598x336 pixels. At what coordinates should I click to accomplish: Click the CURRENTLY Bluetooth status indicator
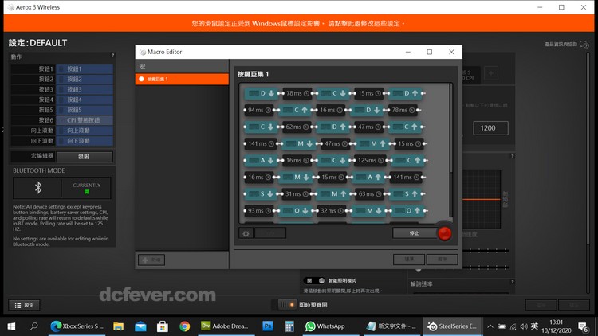87,188
